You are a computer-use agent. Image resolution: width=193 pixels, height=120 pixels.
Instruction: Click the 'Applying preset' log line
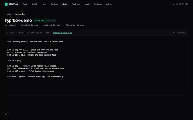(x=36, y=42)
